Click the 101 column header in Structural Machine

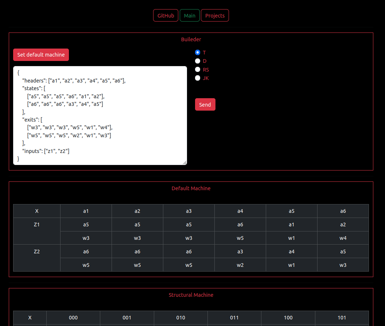342,318
